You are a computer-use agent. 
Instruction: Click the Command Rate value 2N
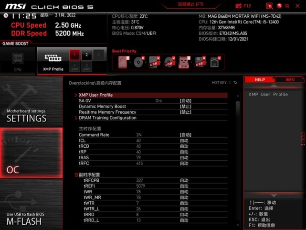(139, 135)
